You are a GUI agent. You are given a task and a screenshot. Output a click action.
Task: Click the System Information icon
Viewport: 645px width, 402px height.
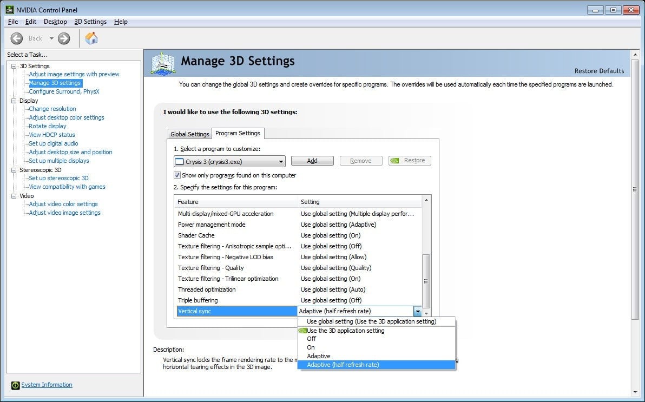[x=15, y=385]
